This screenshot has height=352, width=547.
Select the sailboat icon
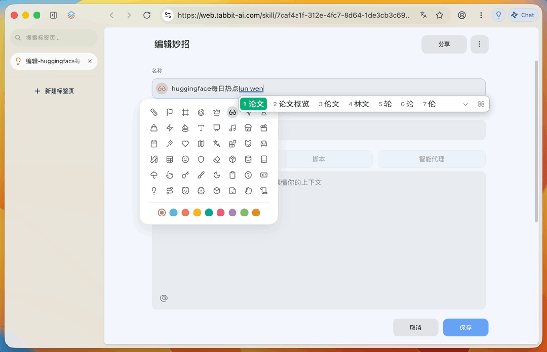(x=185, y=128)
